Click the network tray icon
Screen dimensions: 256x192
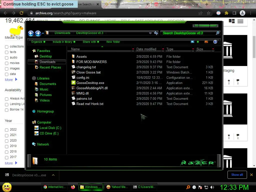(x=206, y=187)
